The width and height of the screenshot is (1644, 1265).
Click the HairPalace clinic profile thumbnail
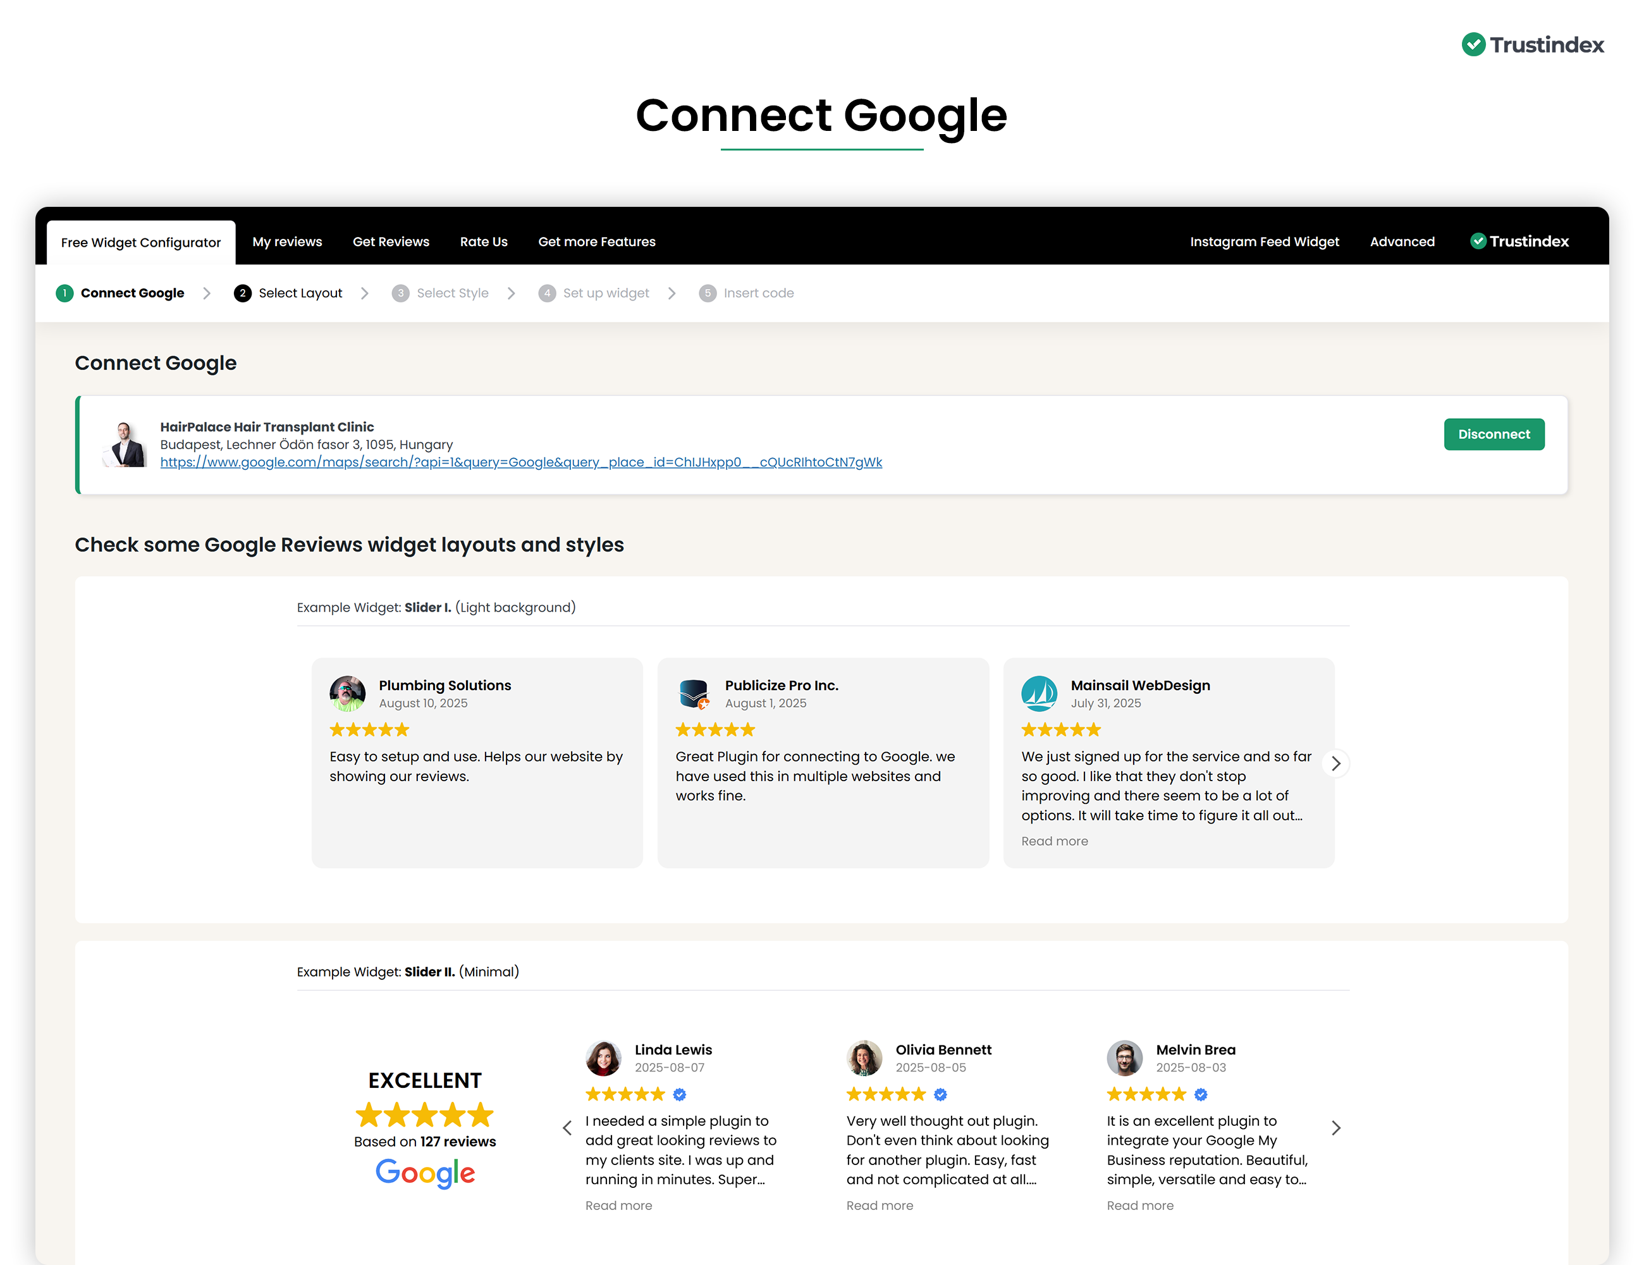coord(126,444)
